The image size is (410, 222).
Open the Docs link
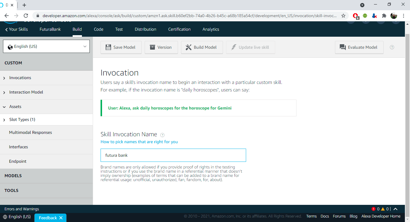pyautogui.click(x=325, y=216)
